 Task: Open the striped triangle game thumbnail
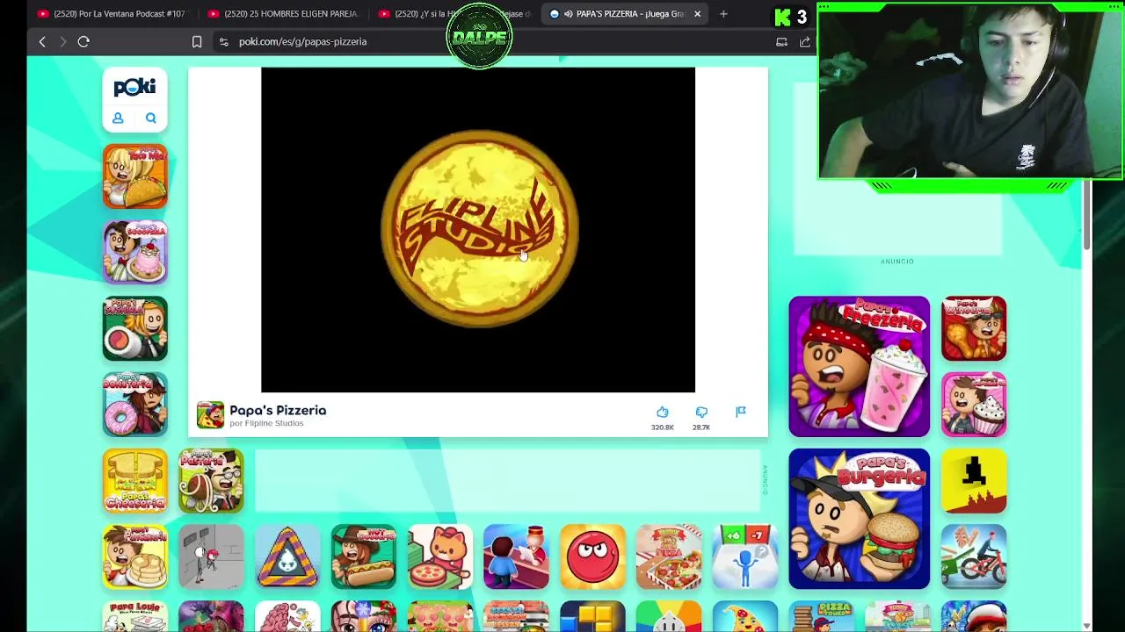coord(287,557)
